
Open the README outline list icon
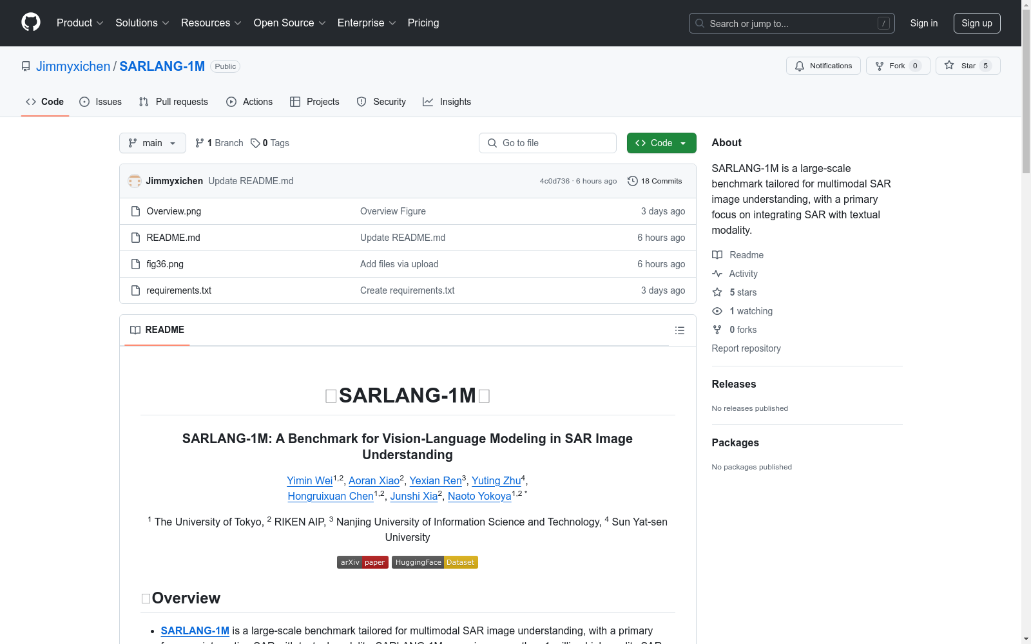tap(679, 330)
